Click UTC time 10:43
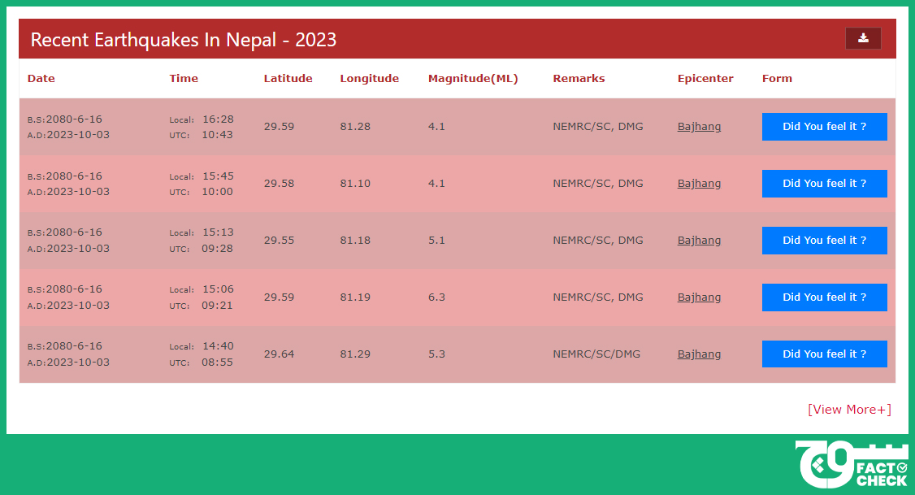Image resolution: width=915 pixels, height=495 pixels. point(217,135)
